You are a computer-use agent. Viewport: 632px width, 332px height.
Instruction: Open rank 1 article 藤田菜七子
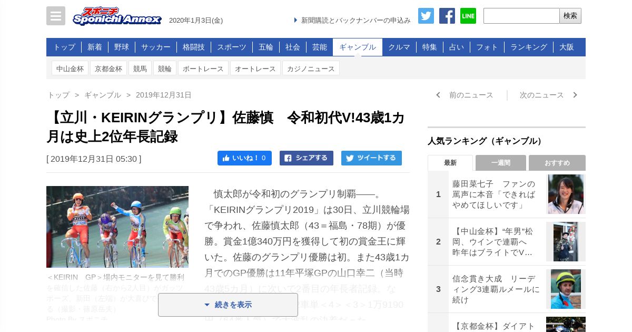(x=494, y=194)
